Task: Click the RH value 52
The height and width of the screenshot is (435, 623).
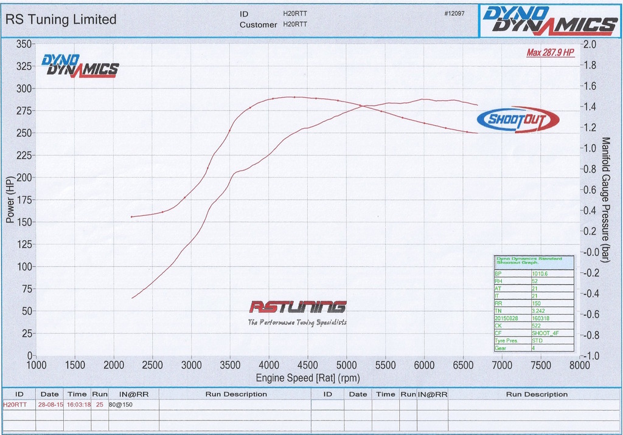Action: tap(535, 281)
